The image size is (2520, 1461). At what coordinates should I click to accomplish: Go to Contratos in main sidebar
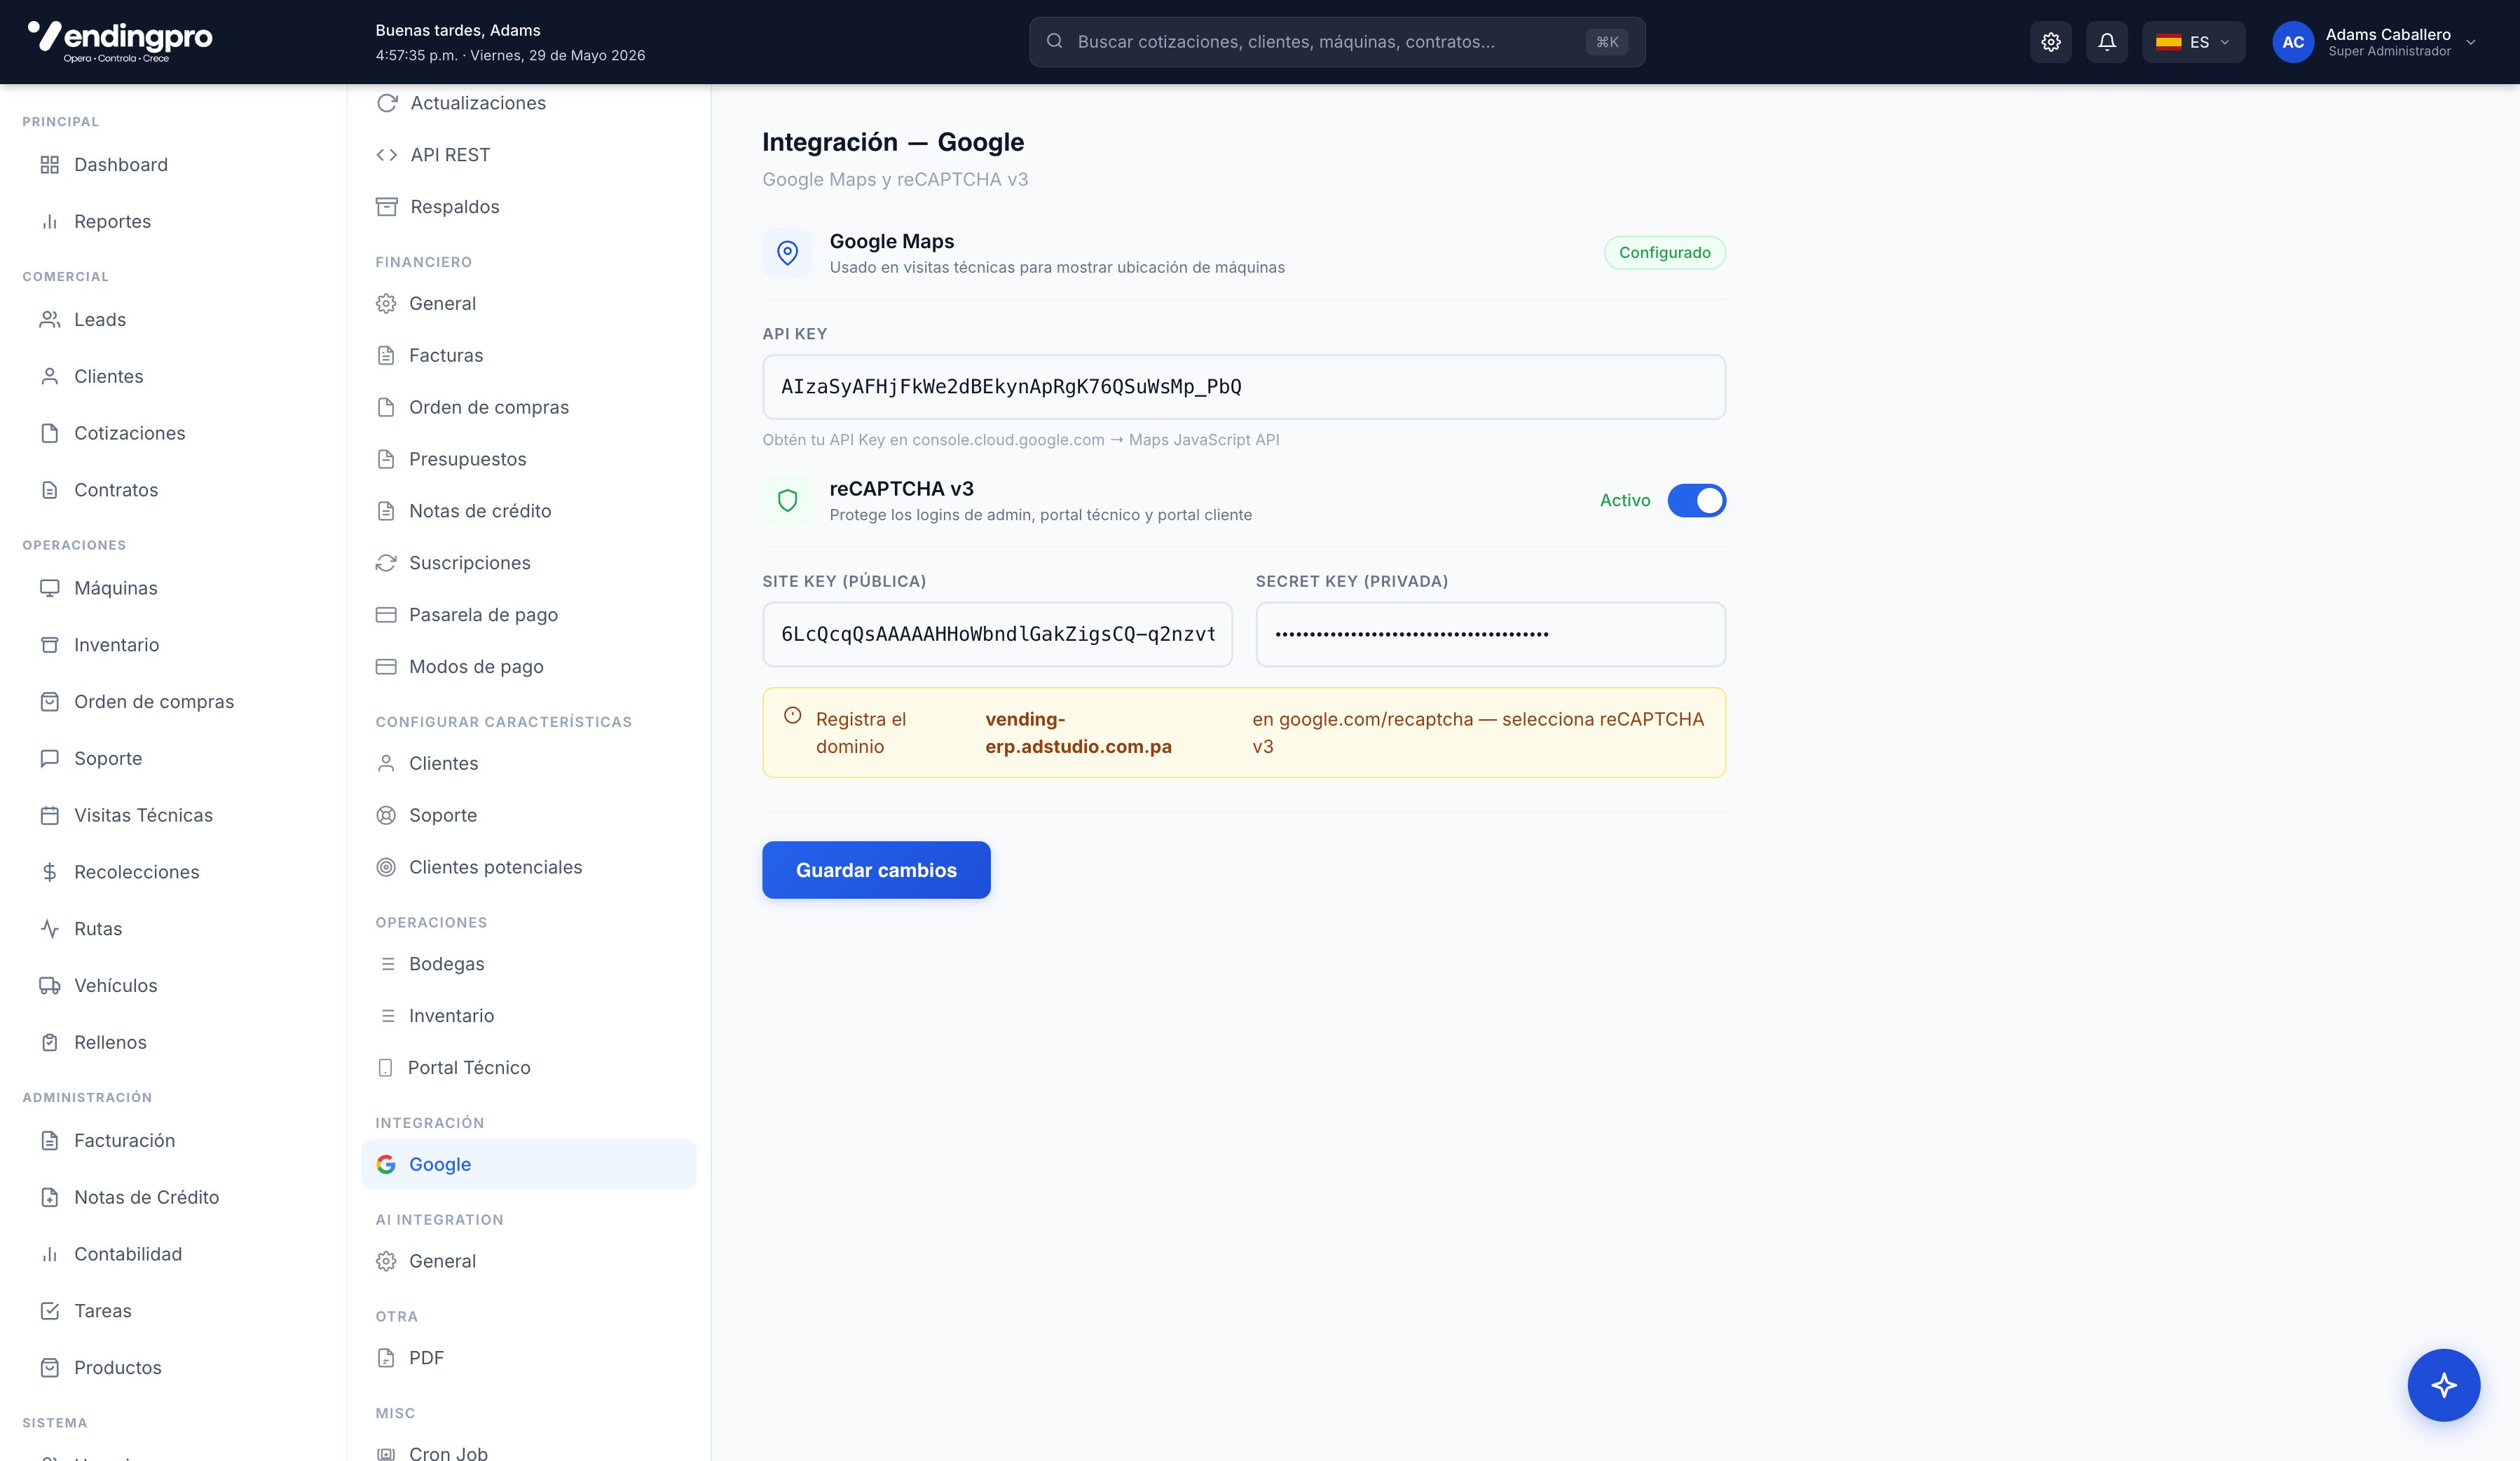(116, 489)
